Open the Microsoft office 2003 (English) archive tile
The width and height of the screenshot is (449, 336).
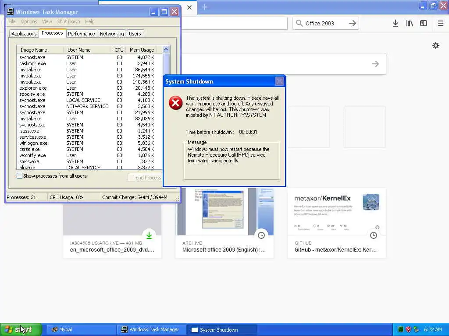pyautogui.click(x=224, y=223)
